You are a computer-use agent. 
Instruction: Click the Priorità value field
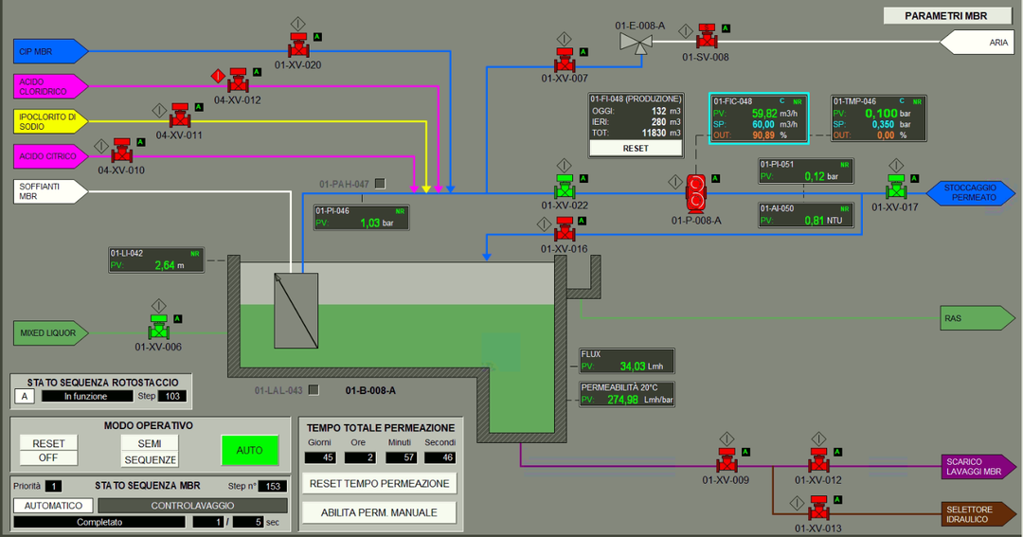53,486
